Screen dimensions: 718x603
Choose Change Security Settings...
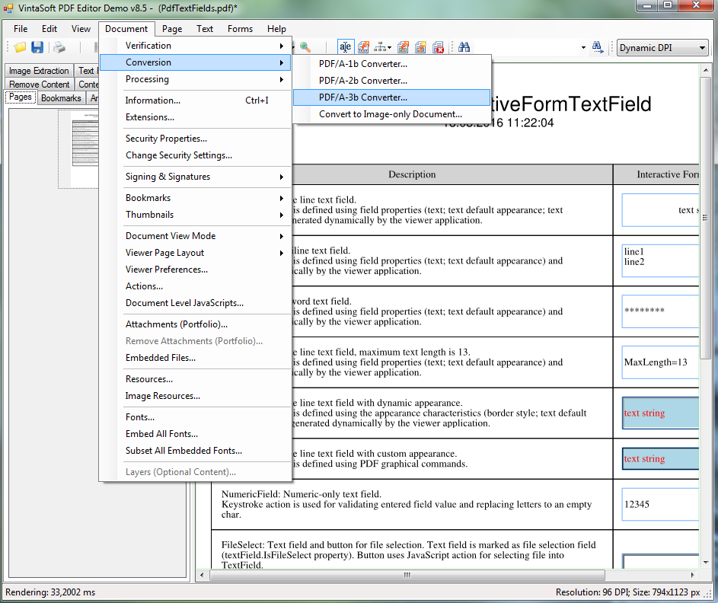tap(195, 155)
